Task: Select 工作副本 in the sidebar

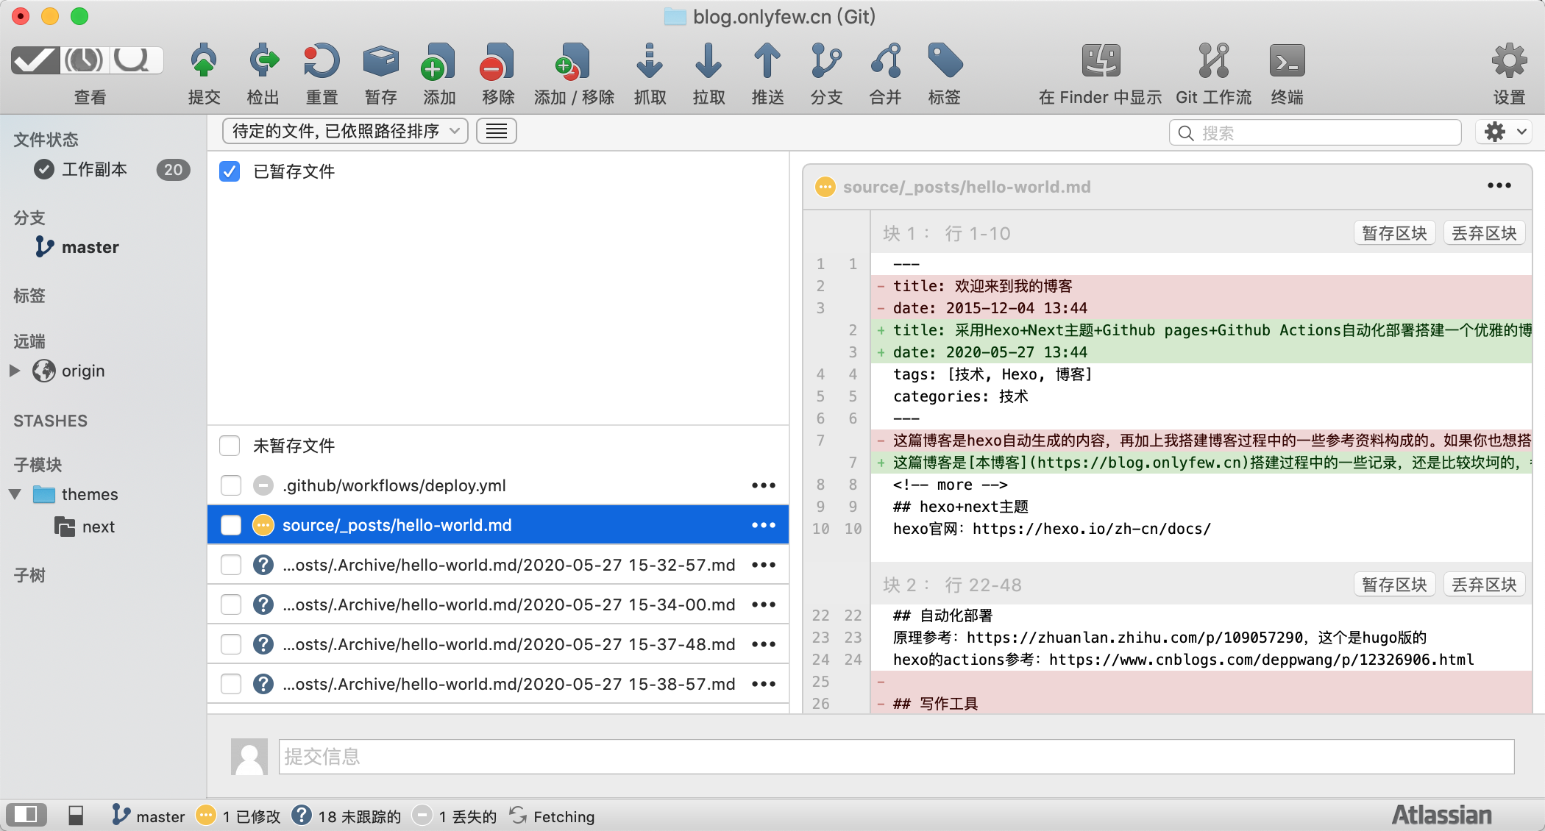Action: 94,170
